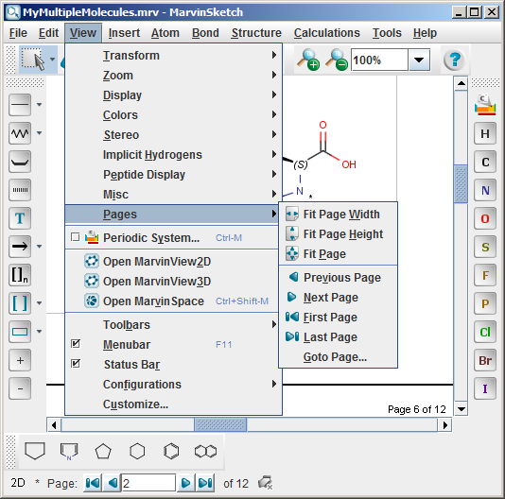Open the Calculations menu
505x499 pixels.
[326, 33]
